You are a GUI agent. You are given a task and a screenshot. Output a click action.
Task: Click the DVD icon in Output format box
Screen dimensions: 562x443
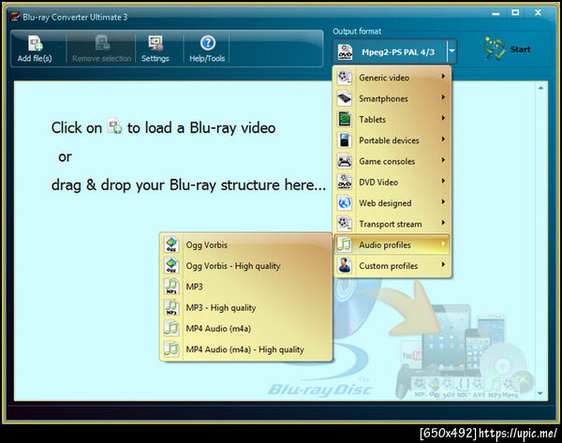345,52
